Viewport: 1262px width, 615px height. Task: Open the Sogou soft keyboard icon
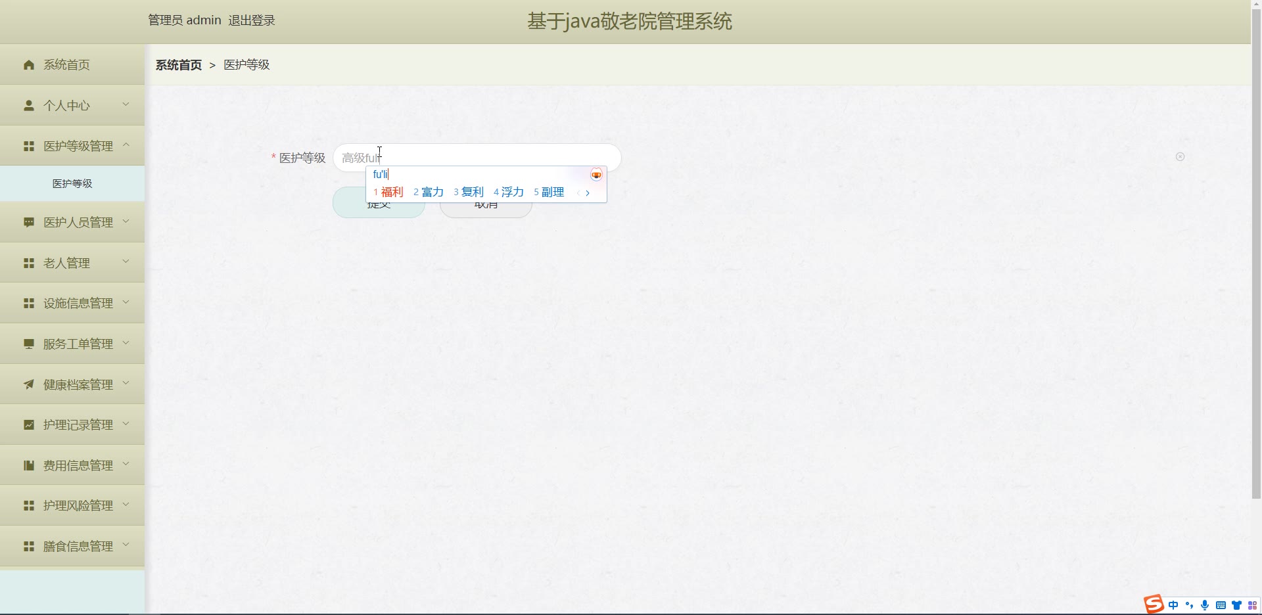(1221, 605)
